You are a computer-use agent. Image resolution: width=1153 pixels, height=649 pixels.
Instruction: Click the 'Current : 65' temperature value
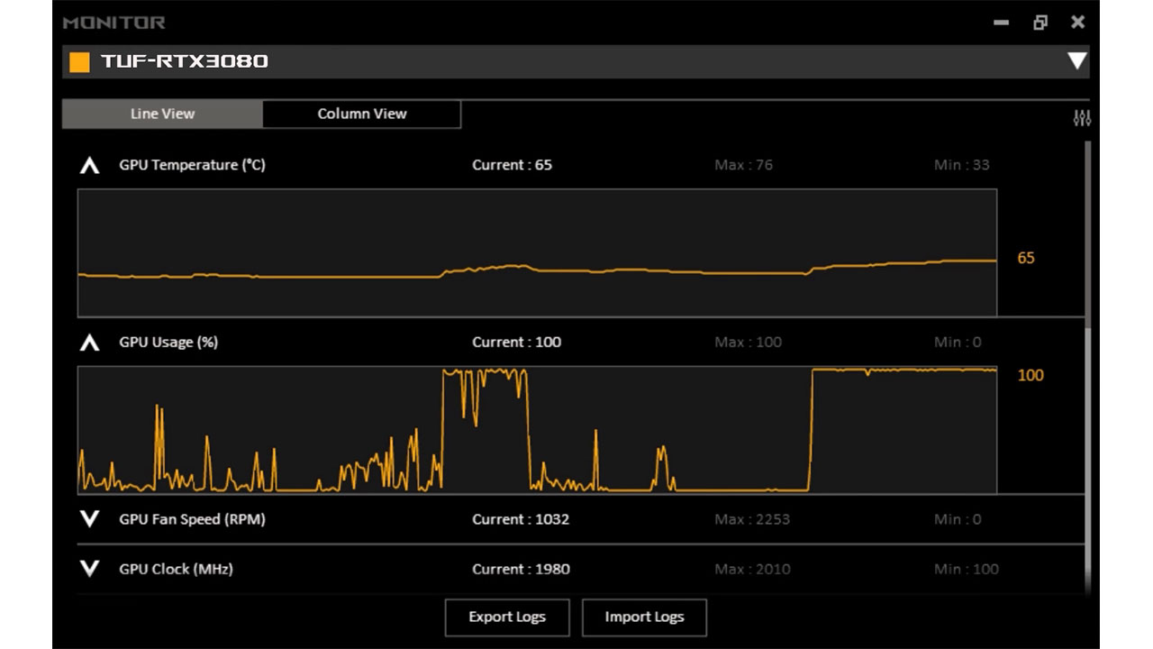513,165
